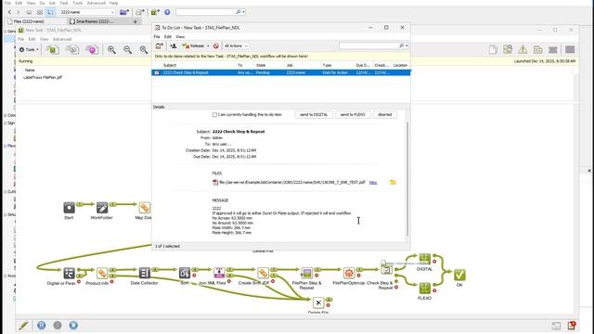Viewport: 594px width, 334px height.
Task: Click the send to DIGITAL button
Action: tap(314, 114)
